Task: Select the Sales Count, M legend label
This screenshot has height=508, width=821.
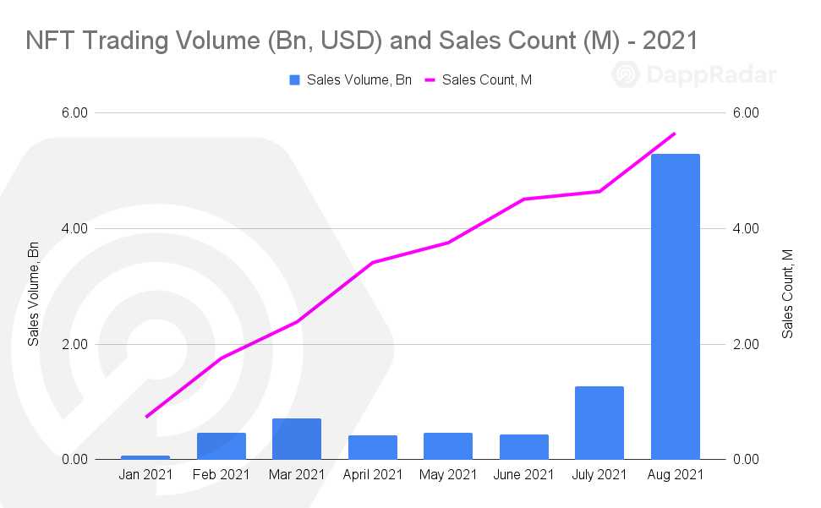Action: pos(487,80)
